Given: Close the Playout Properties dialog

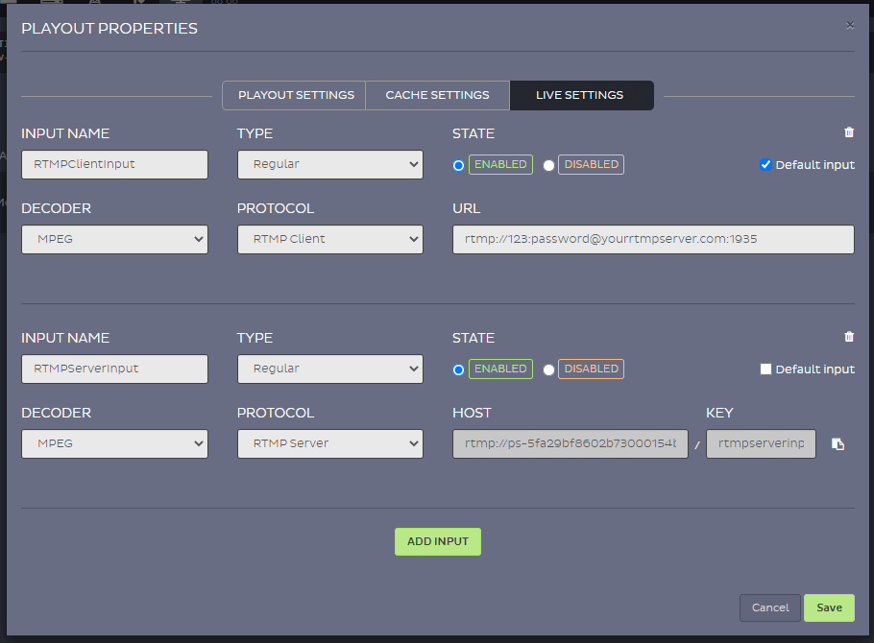Looking at the screenshot, I should coord(849,25).
